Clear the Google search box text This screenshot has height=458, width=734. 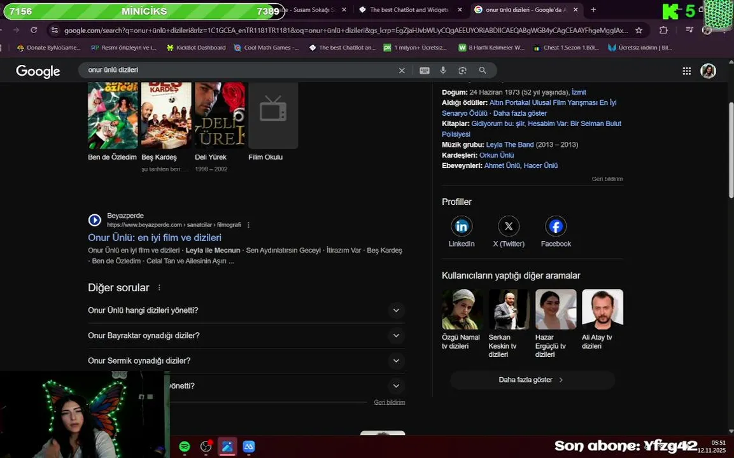click(402, 70)
